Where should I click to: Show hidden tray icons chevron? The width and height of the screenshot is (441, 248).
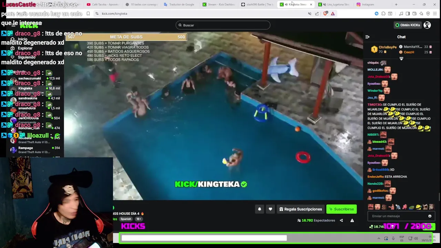pos(379,238)
